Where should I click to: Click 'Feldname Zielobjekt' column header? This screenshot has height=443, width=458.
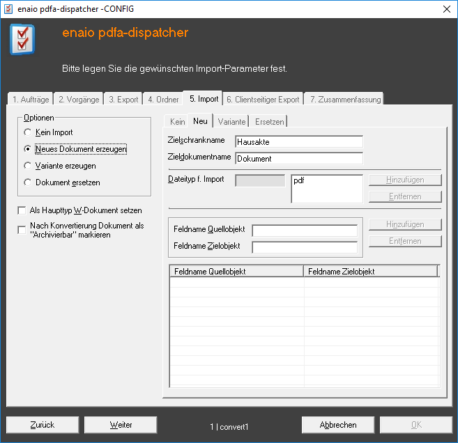coord(369,271)
